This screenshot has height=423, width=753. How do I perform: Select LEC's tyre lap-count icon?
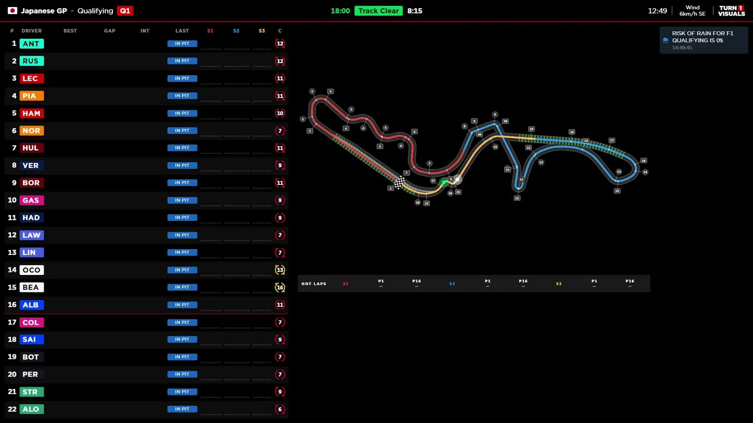click(x=280, y=78)
